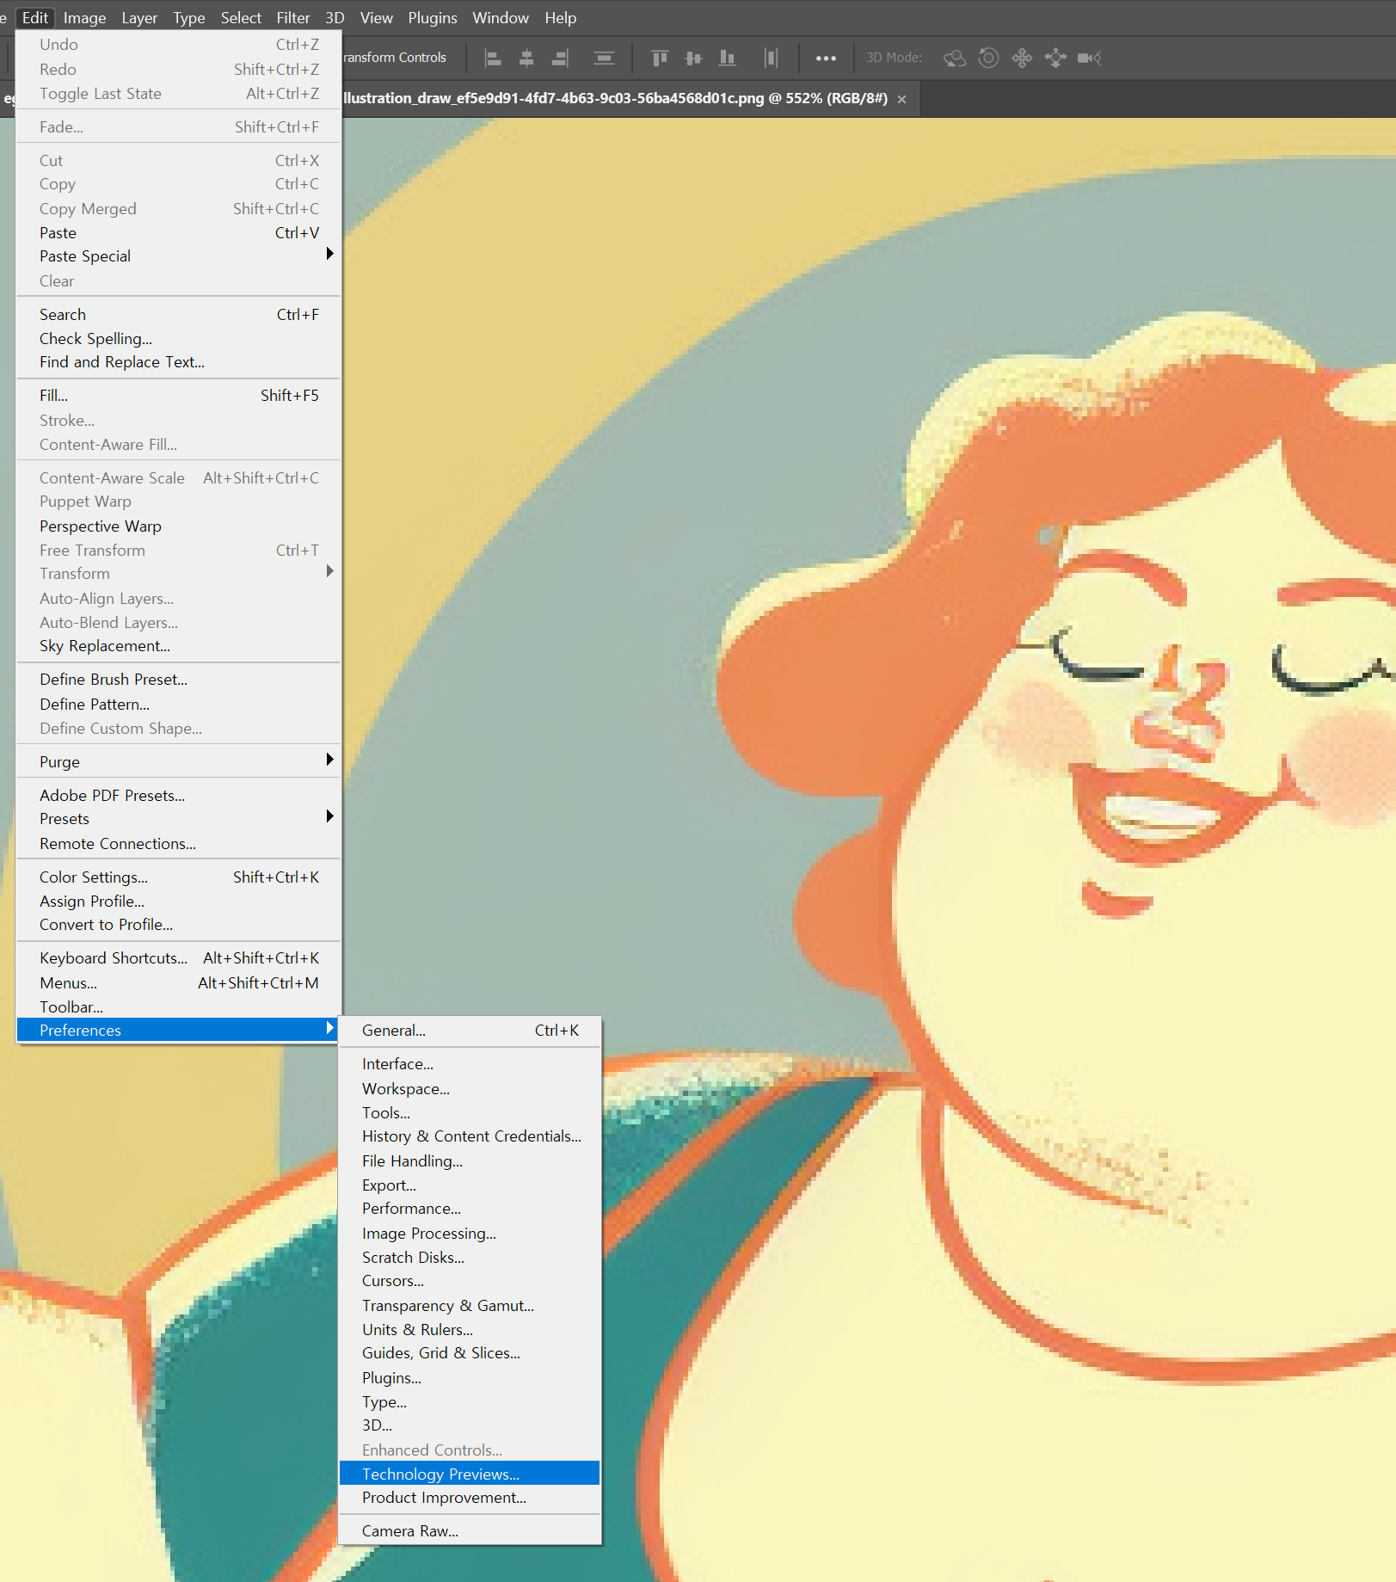
Task: Open Interface preferences
Action: tap(470, 1064)
